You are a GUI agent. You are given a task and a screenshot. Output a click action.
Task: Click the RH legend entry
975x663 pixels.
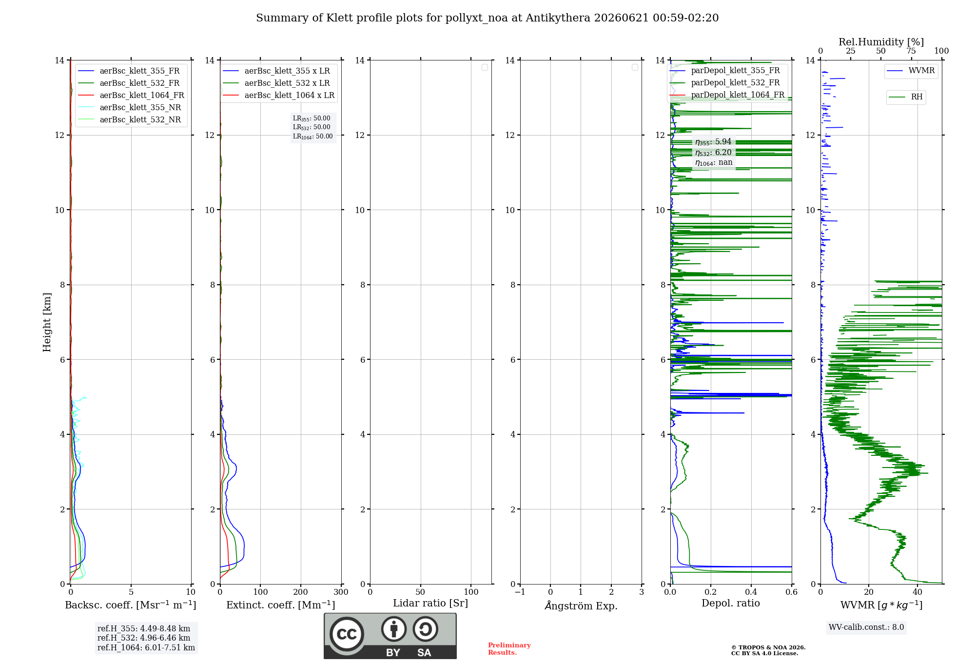pyautogui.click(x=906, y=97)
